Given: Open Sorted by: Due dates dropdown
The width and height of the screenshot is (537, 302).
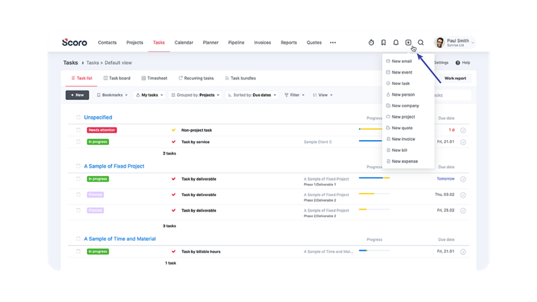Looking at the screenshot, I should pyautogui.click(x=252, y=95).
